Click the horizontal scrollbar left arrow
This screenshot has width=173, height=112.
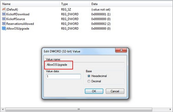pyautogui.click(x=3, y=109)
